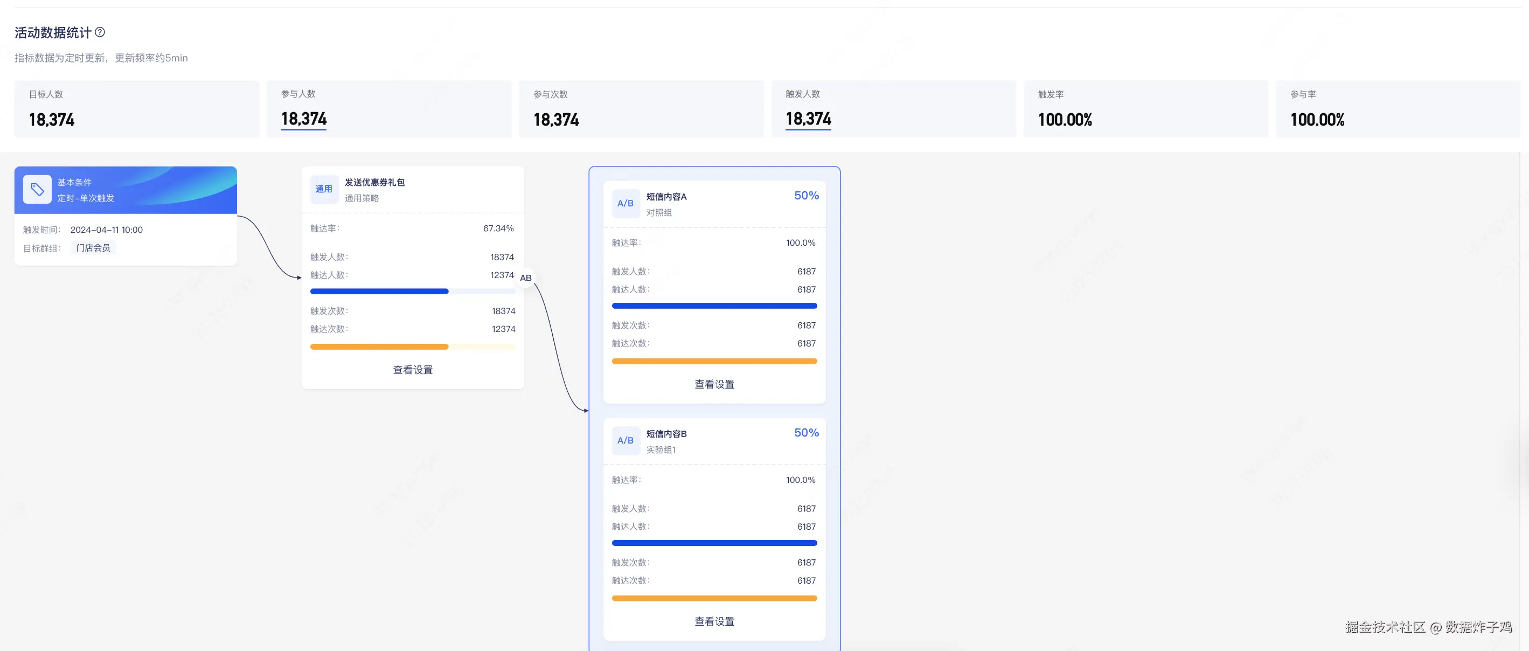Click 触发人数 value 18374 on 发送优惠券礼包

click(502, 257)
